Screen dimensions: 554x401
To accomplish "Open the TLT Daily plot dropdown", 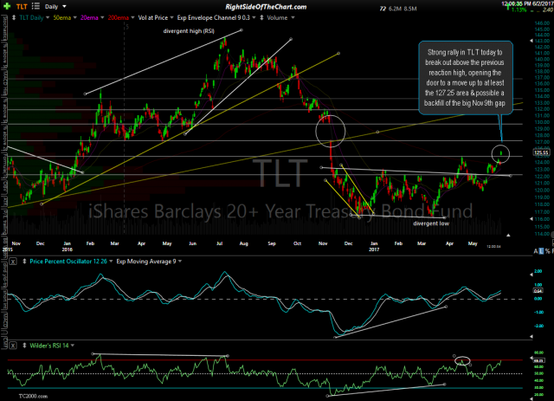I will [48, 17].
